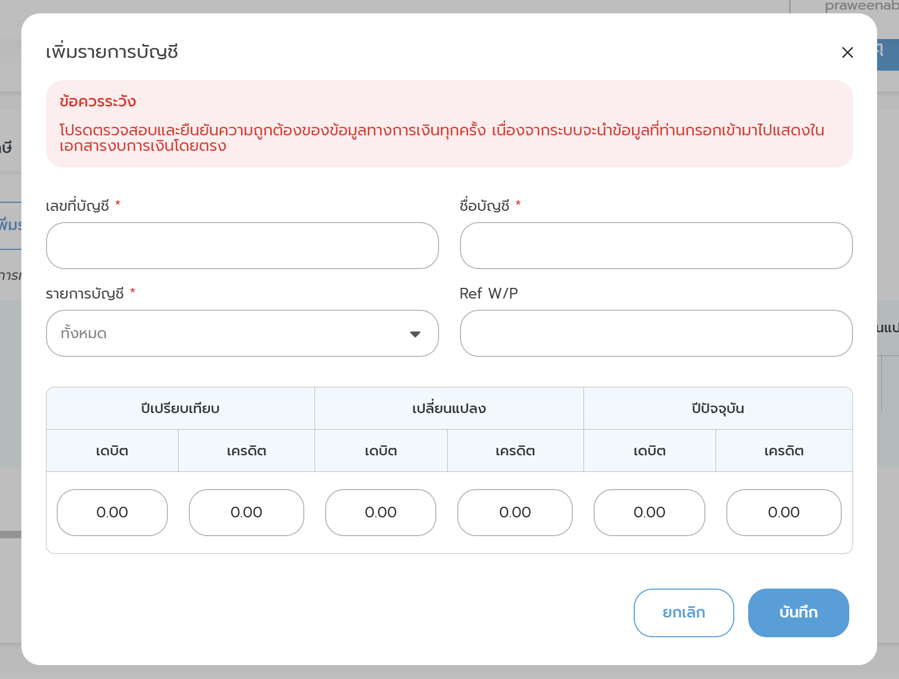Image resolution: width=899 pixels, height=679 pixels.
Task: Click the ปีเปรียบเทียบ column group header
Action: [x=180, y=408]
